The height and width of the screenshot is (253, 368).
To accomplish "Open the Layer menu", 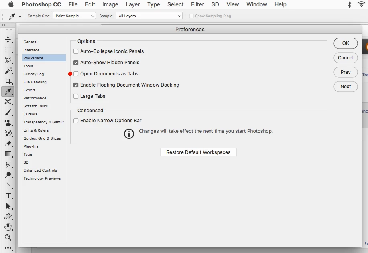I will (132, 4).
